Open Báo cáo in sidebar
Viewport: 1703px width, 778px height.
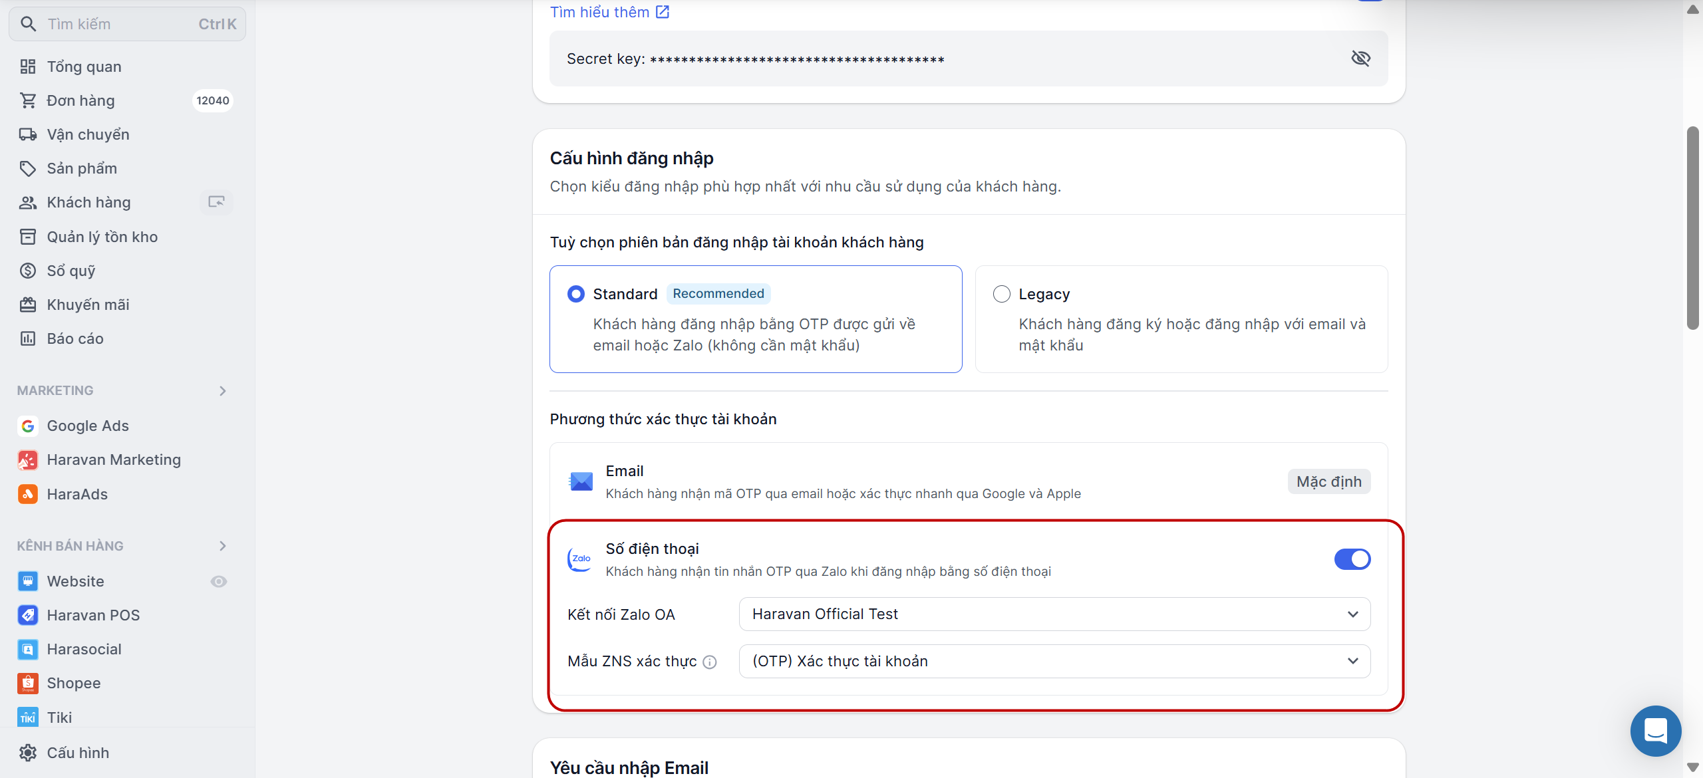[75, 338]
